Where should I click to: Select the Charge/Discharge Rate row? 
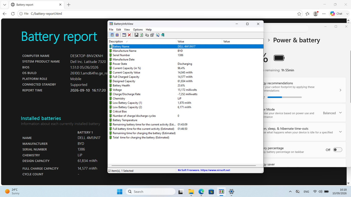(186, 94)
